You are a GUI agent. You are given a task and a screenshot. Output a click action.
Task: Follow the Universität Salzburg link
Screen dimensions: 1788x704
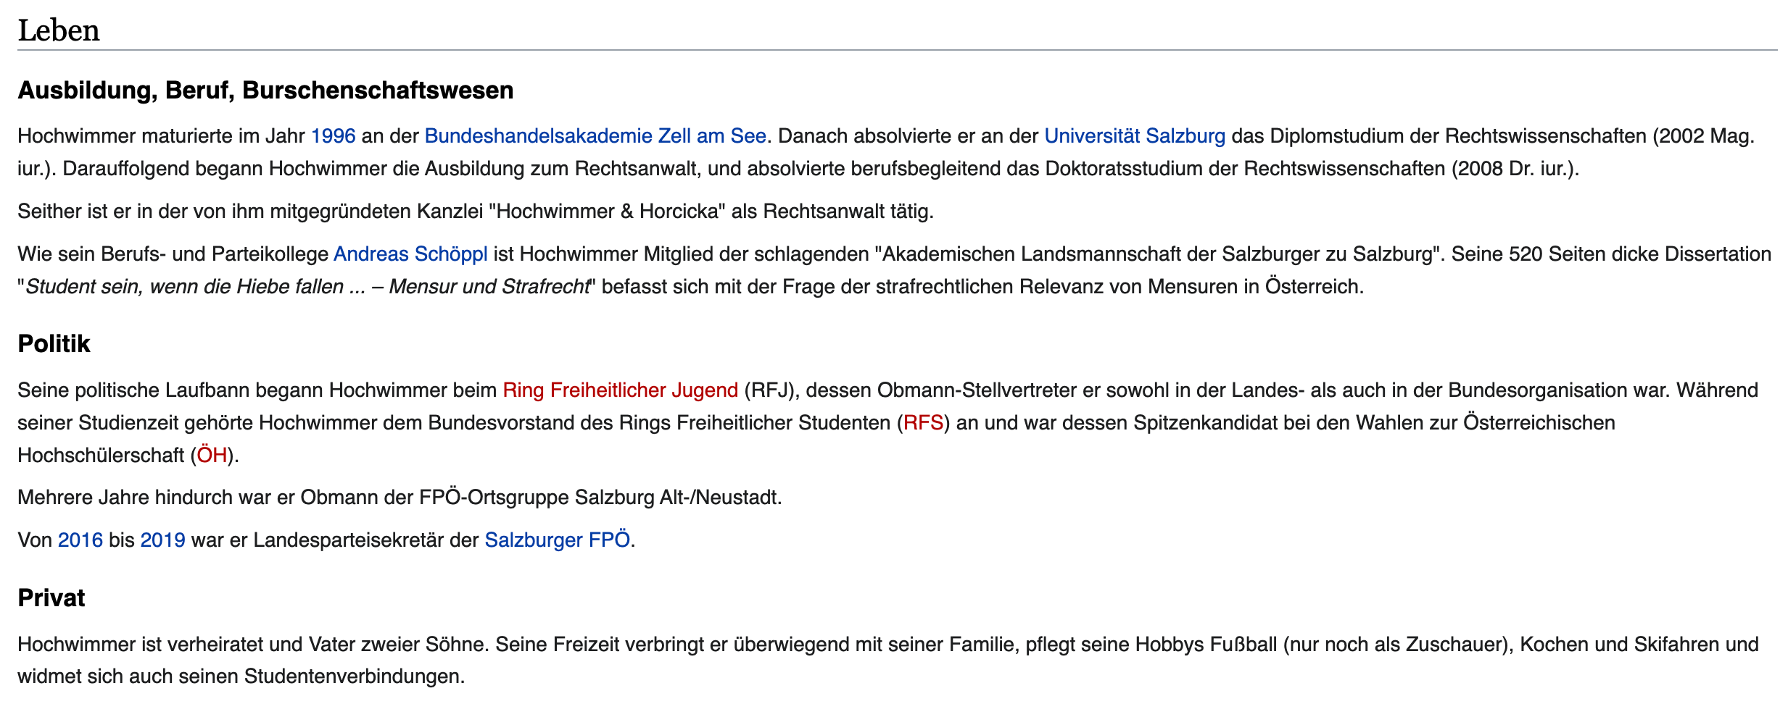pos(1135,136)
